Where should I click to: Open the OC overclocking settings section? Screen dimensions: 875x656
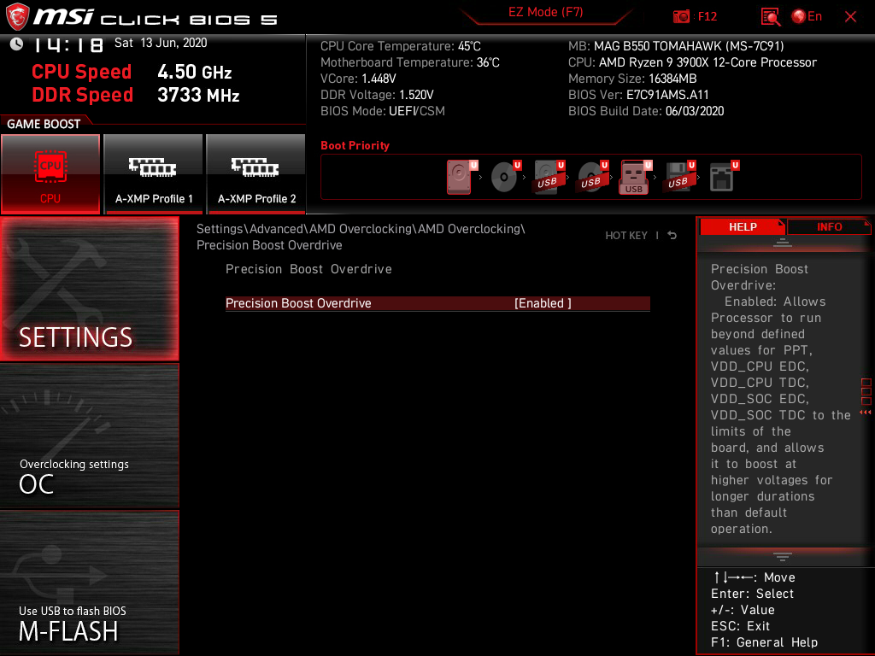click(x=89, y=436)
